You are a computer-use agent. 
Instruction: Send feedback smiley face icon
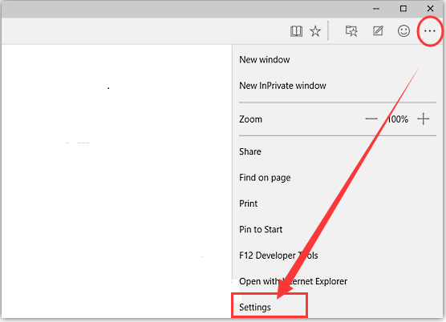click(x=403, y=31)
